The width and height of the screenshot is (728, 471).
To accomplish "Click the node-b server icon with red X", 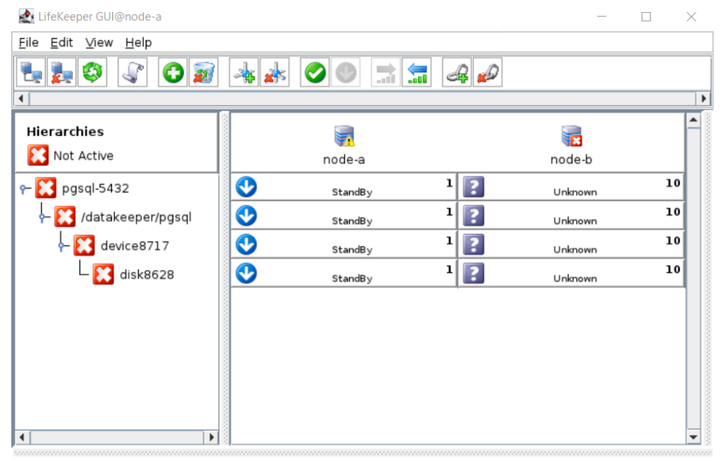I will (572, 136).
